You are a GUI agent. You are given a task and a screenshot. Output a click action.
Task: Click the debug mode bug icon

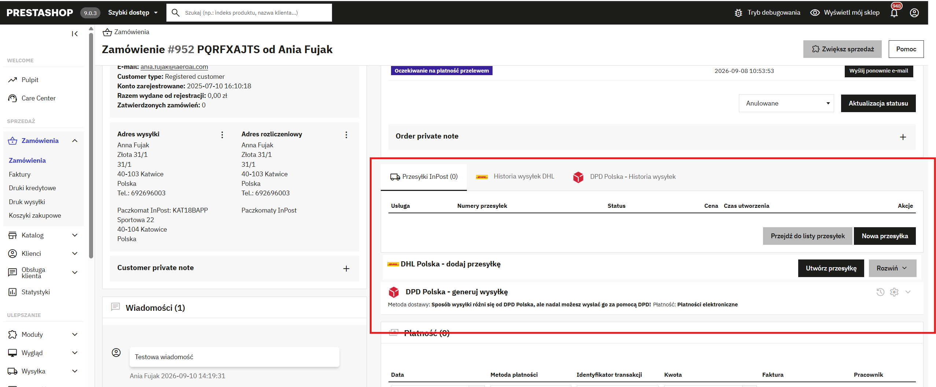[x=738, y=13]
